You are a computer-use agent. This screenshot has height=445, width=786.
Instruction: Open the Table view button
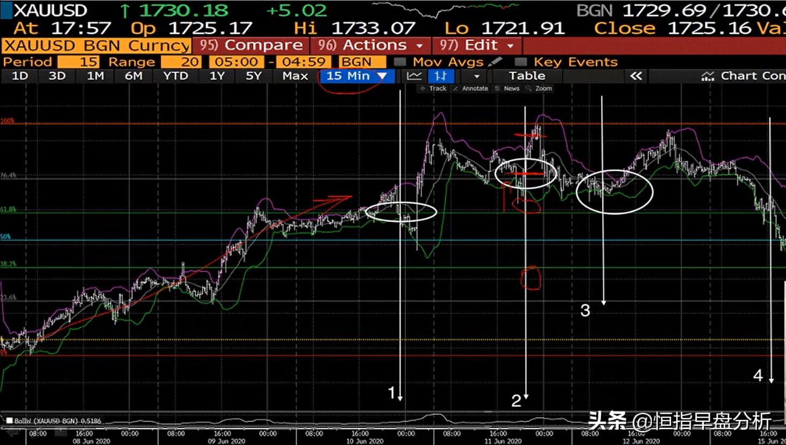[527, 76]
